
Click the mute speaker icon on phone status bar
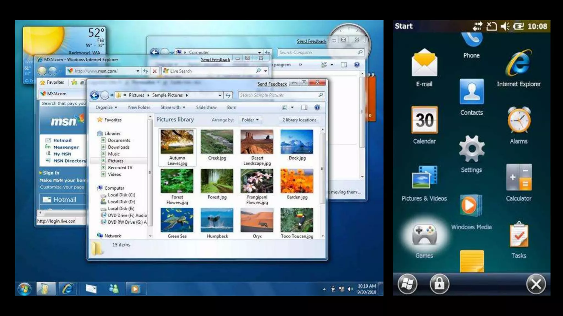[x=505, y=26]
